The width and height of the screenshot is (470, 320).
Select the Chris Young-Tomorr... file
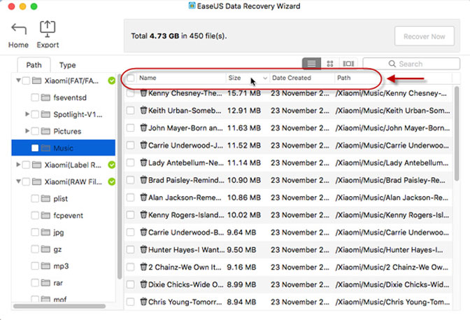288,302
